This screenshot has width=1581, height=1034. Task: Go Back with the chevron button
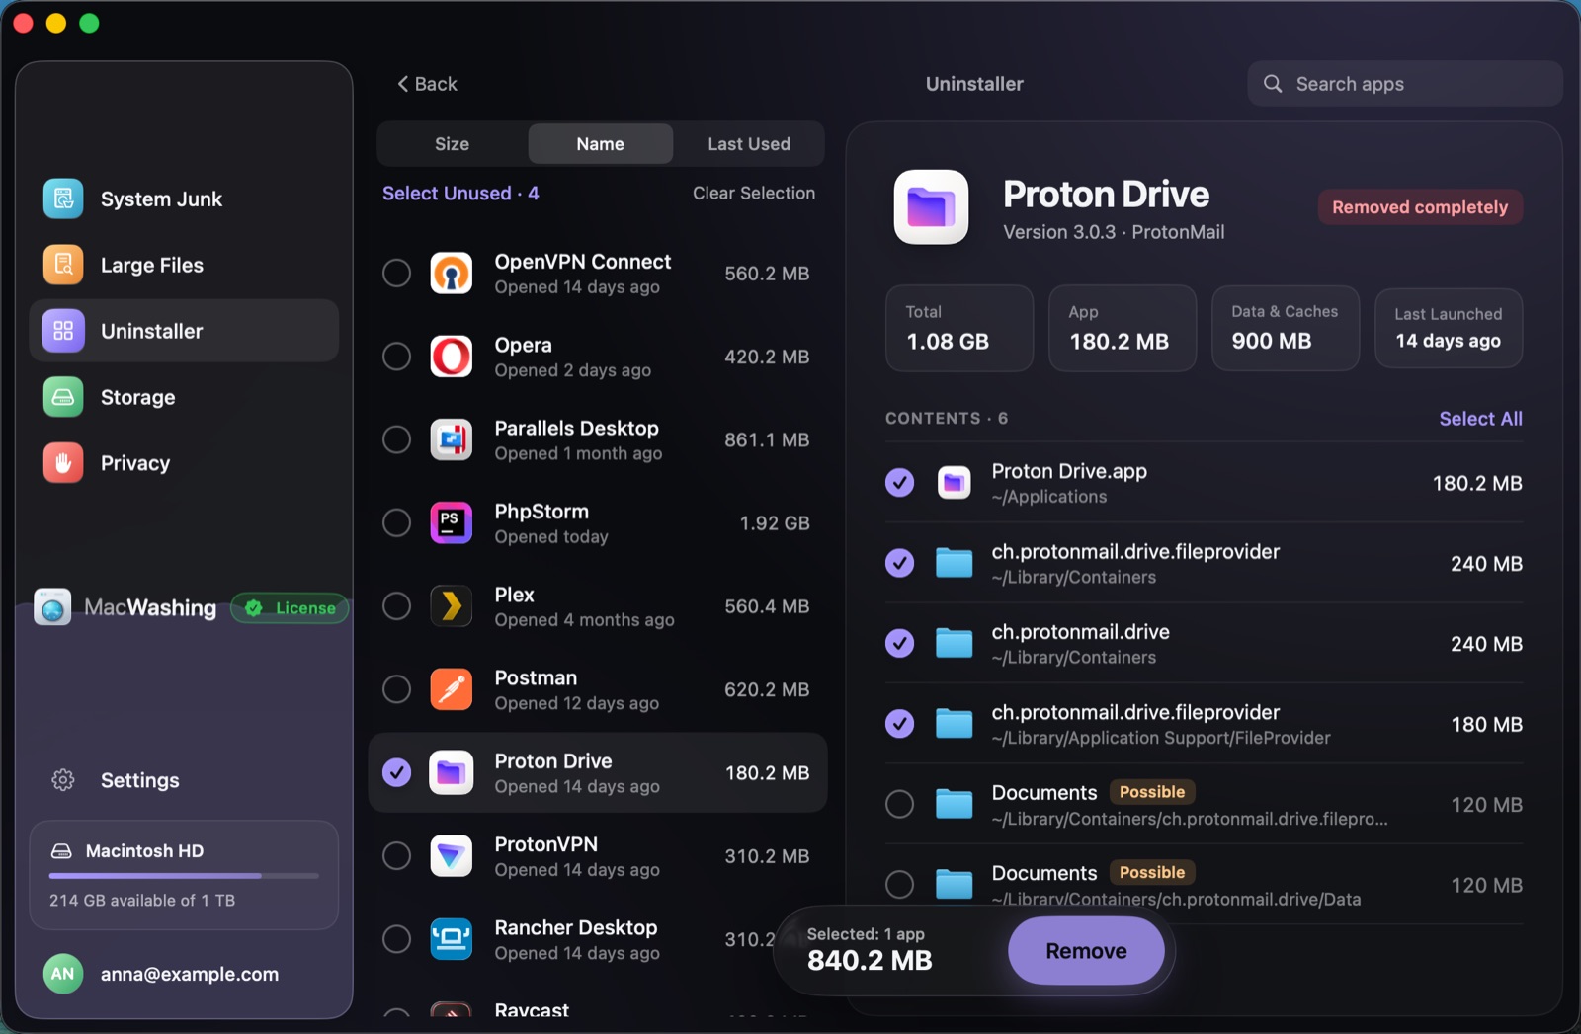coord(427,84)
